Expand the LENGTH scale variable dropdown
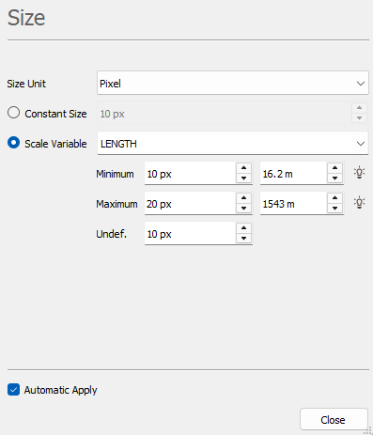 tap(233, 144)
